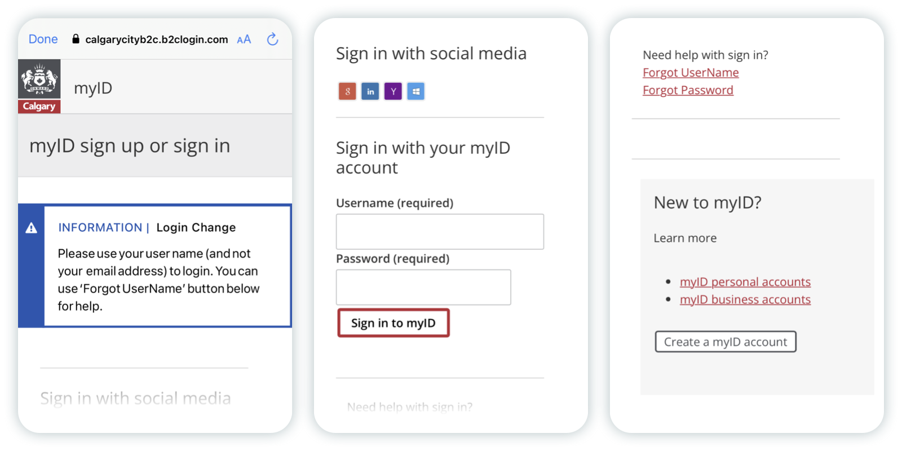
Task: Click Done to leave the page
Action: coord(43,39)
